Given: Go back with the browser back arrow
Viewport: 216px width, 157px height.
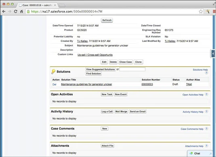Looking at the screenshot, I should pos(4,11).
